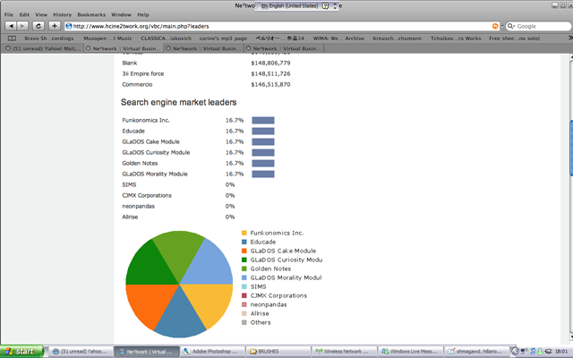Expand hidden system tray icons arrow
The height and width of the screenshot is (358, 573).
[515, 352]
